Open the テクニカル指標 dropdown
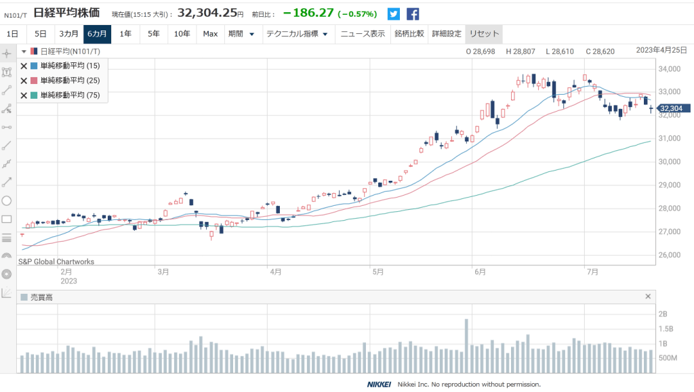 click(x=297, y=34)
